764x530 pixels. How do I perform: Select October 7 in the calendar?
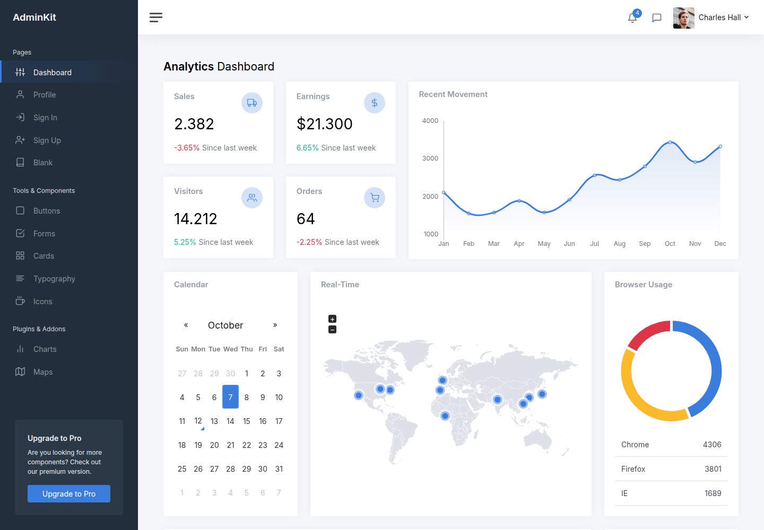(230, 397)
